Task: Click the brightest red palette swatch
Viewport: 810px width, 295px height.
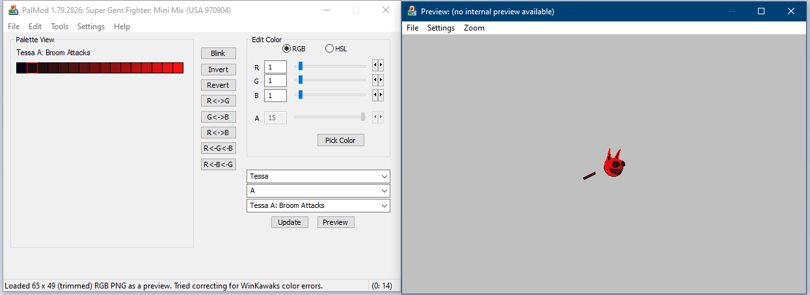Action: [178, 68]
